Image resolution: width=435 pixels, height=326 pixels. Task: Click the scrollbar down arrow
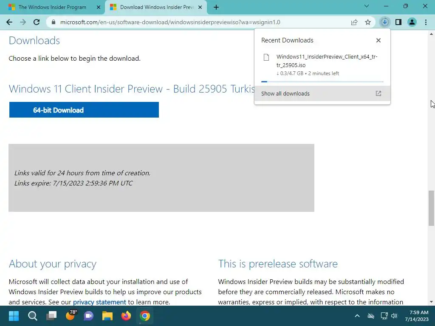pos(431,302)
